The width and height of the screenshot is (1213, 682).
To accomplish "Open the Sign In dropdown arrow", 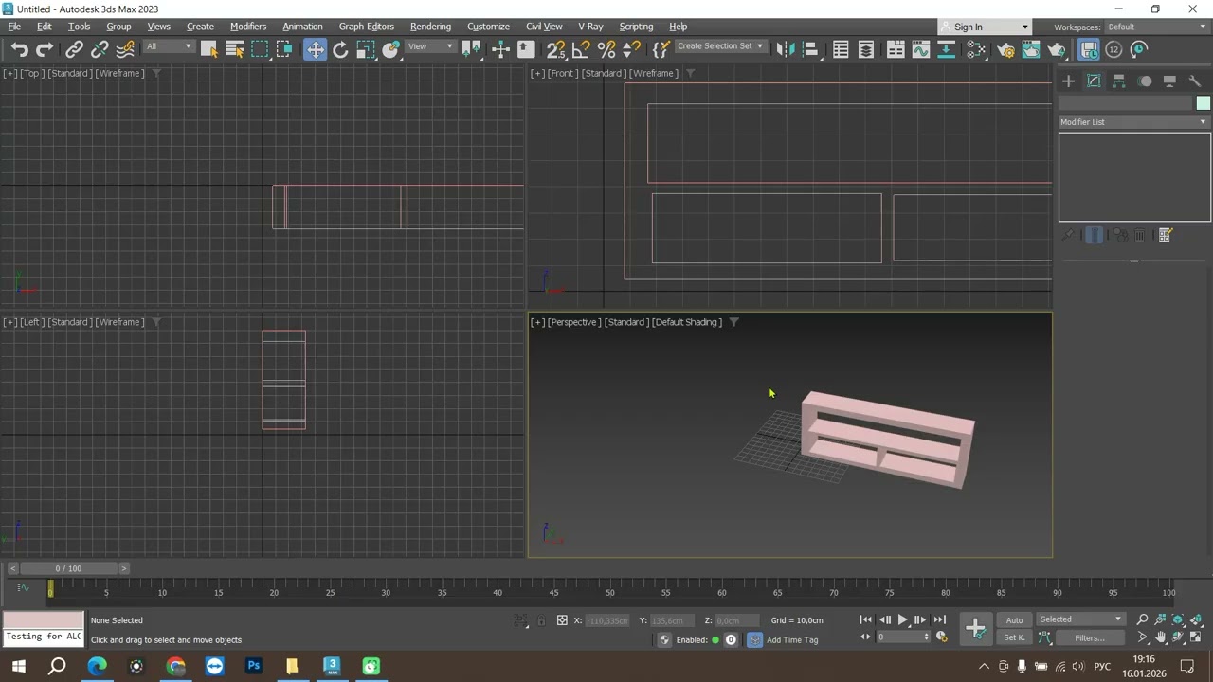I will 1024,27.
